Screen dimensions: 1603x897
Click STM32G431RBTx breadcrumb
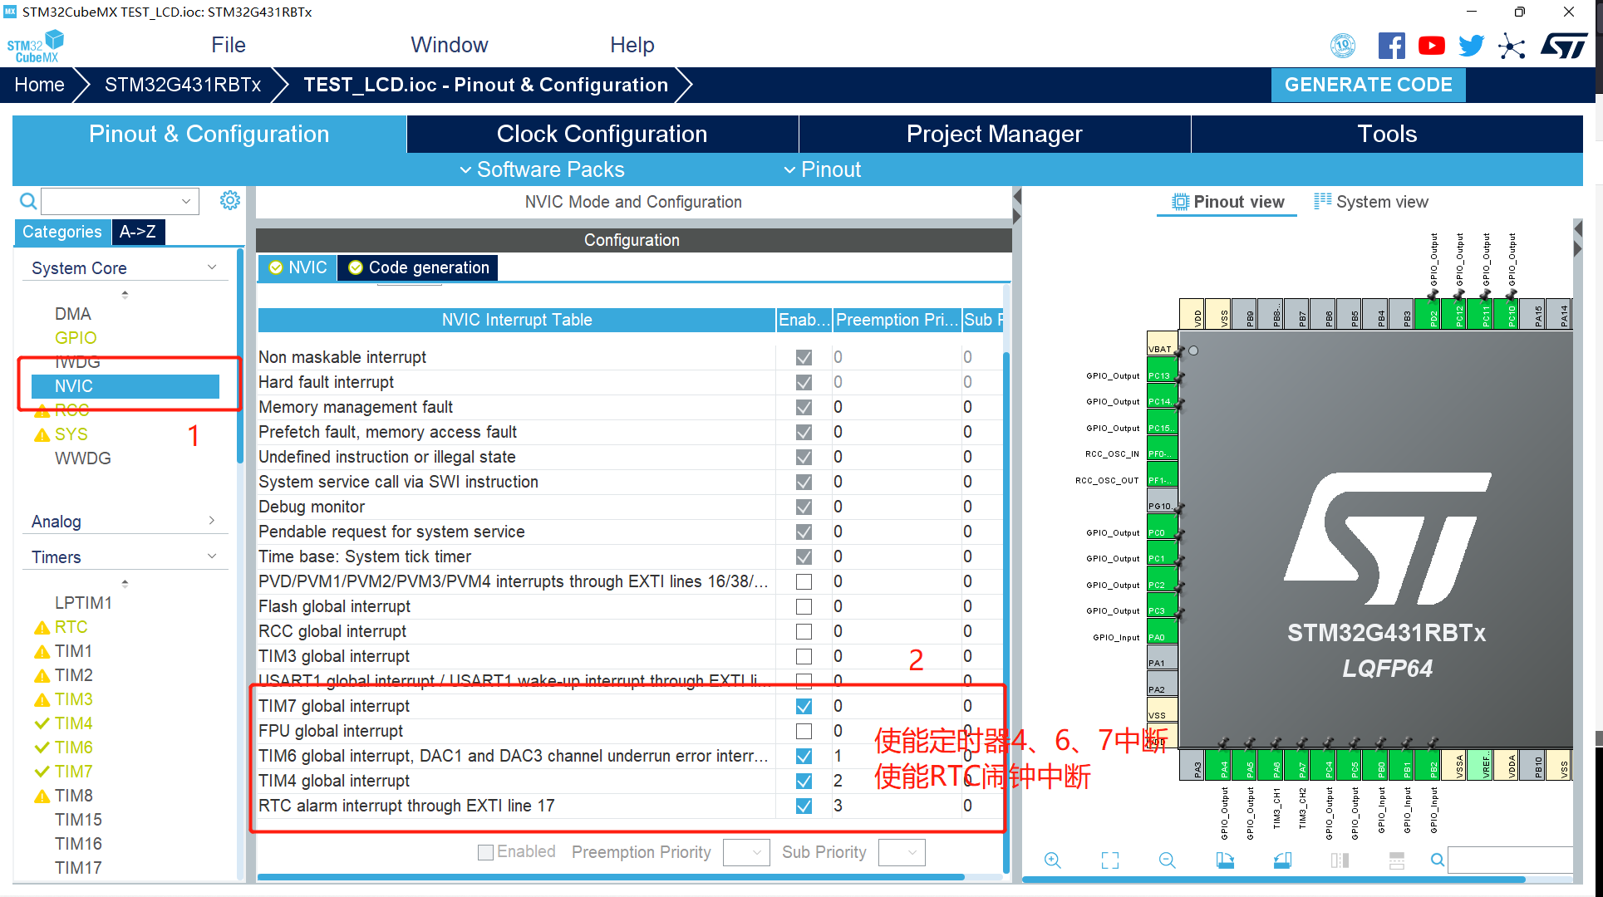[183, 85]
